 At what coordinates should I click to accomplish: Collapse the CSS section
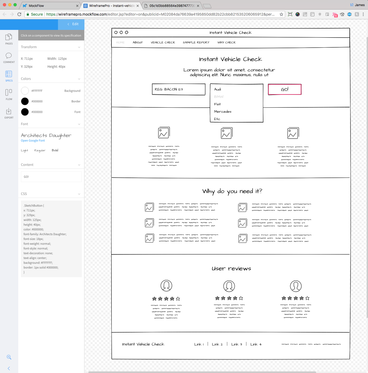(x=79, y=194)
